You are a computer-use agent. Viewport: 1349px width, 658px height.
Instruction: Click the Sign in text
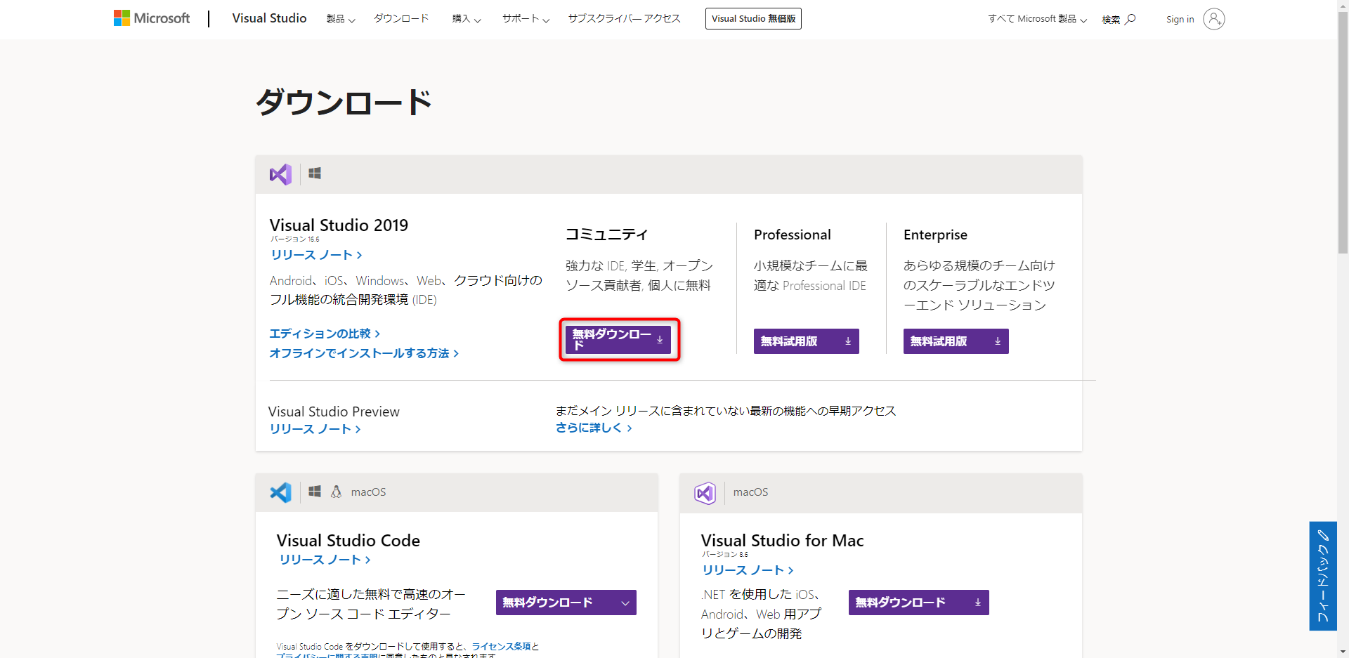coord(1180,19)
